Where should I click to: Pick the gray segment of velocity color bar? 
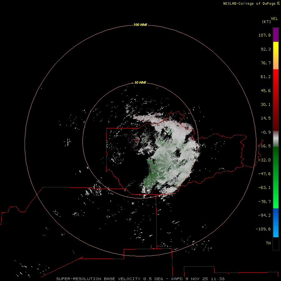tap(276, 139)
